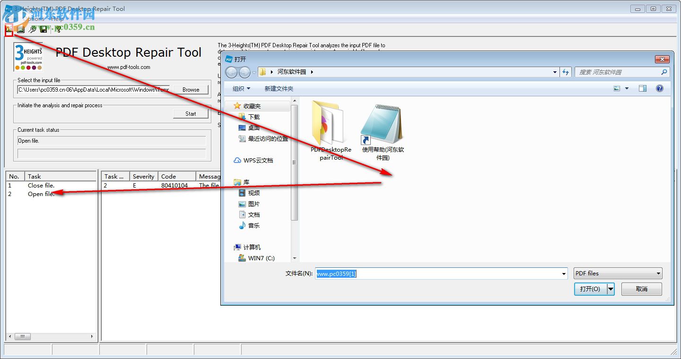
Task: Open 桌面 desktop in the sidebar
Action: coord(249,128)
